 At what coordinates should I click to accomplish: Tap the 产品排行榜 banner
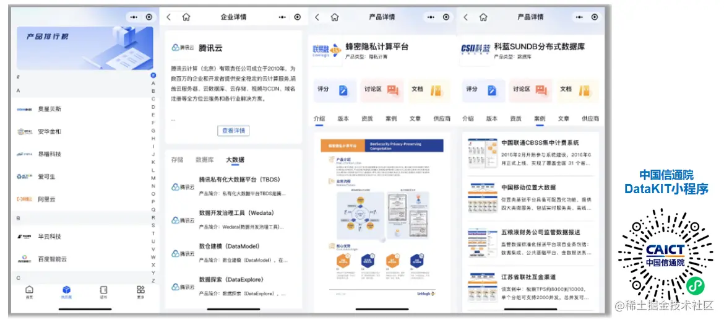[85, 48]
